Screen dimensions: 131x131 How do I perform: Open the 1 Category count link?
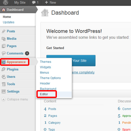pos(52,123)
